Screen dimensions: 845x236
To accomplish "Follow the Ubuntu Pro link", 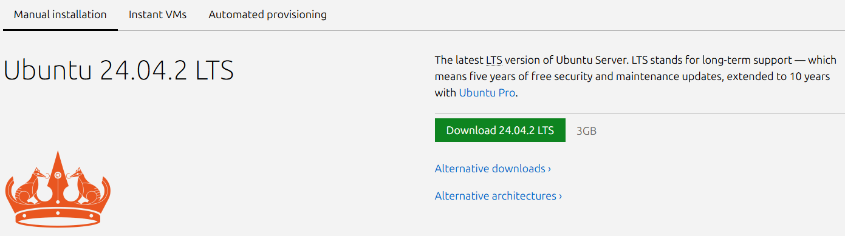I will pos(487,93).
